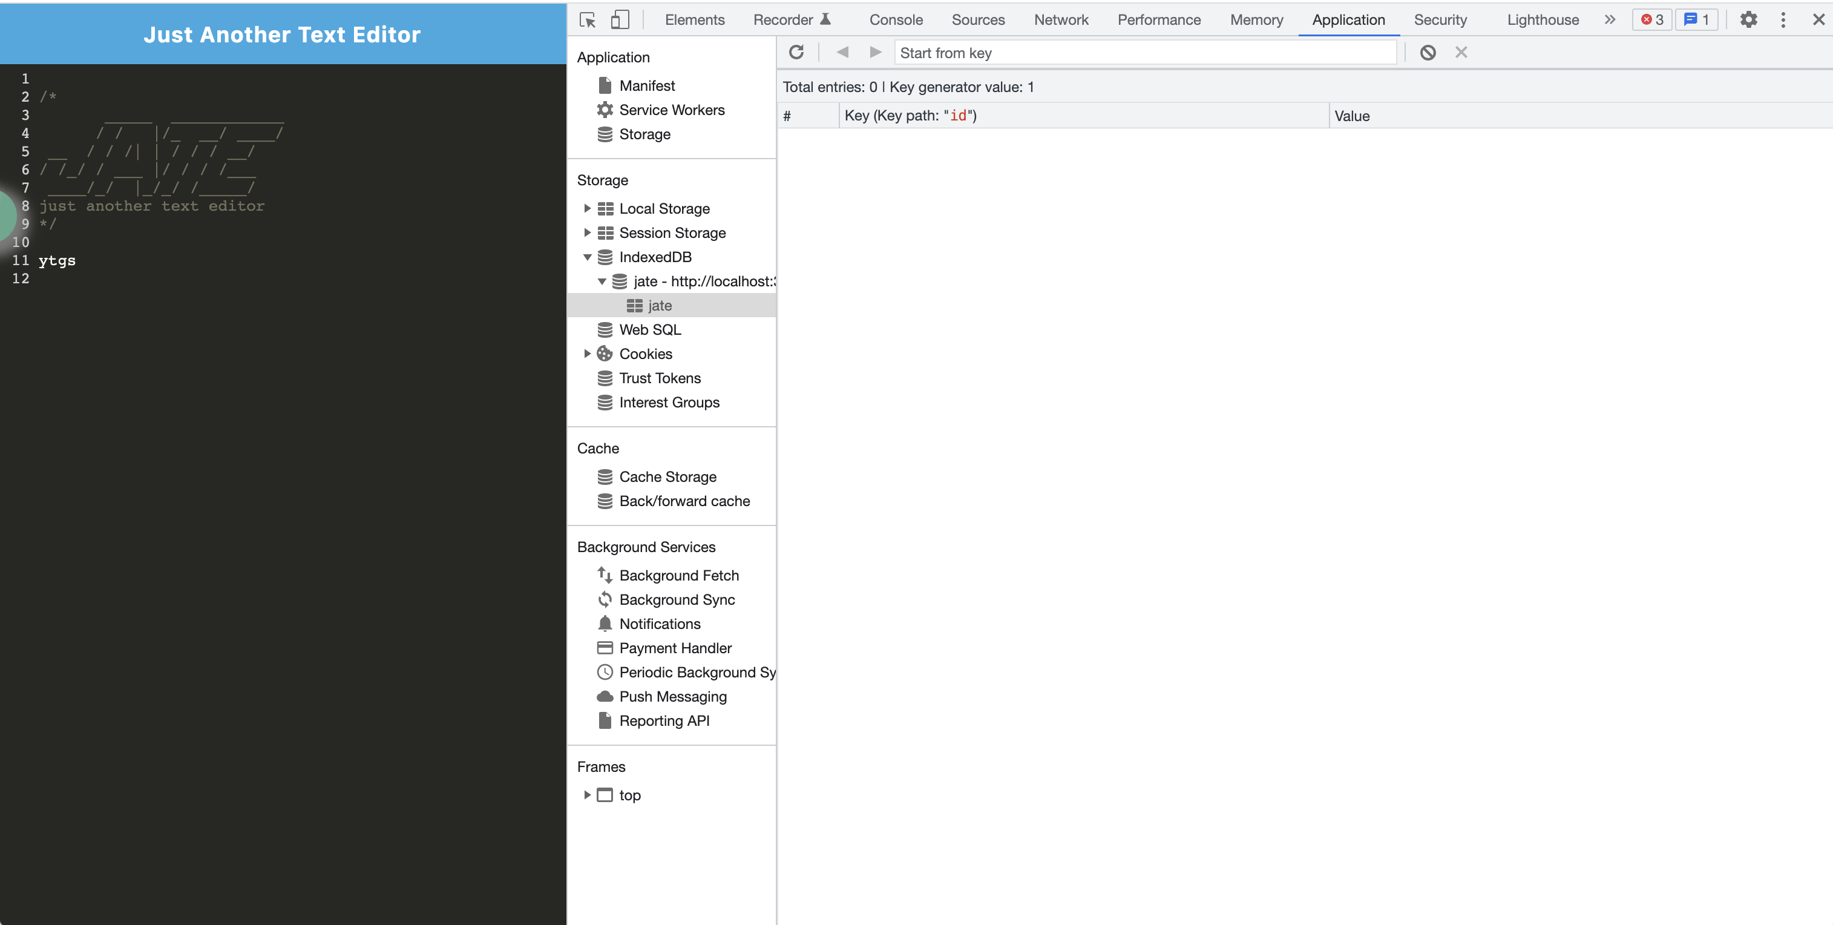Clear the object store with the block icon
The height and width of the screenshot is (925, 1833).
tap(1428, 52)
